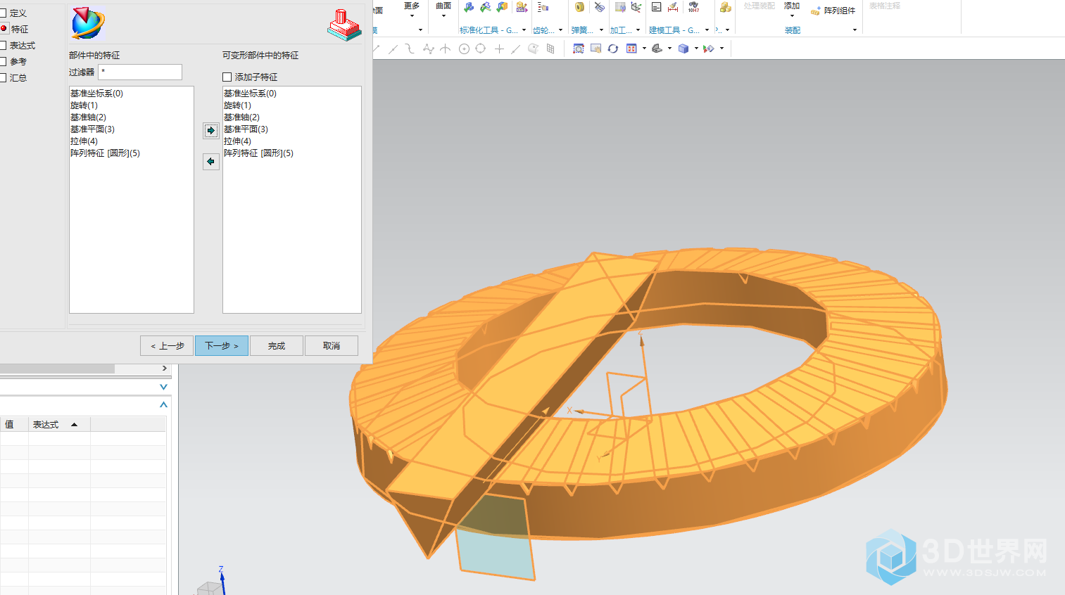Image resolution: width=1065 pixels, height=595 pixels.
Task: Select the 参考 step checkbox
Action: 3,61
